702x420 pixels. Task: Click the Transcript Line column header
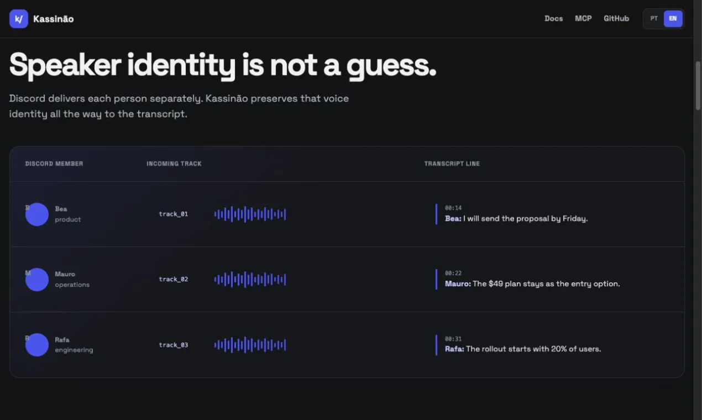[x=452, y=164]
